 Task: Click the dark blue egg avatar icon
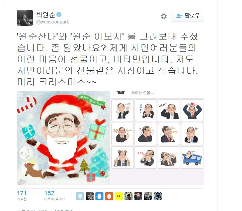[99, 196]
